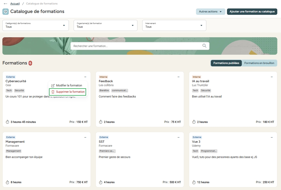Image resolution: width=281 pixels, height=190 pixels.
Task: Click the Rechercher une formation search field
Action: [136, 46]
